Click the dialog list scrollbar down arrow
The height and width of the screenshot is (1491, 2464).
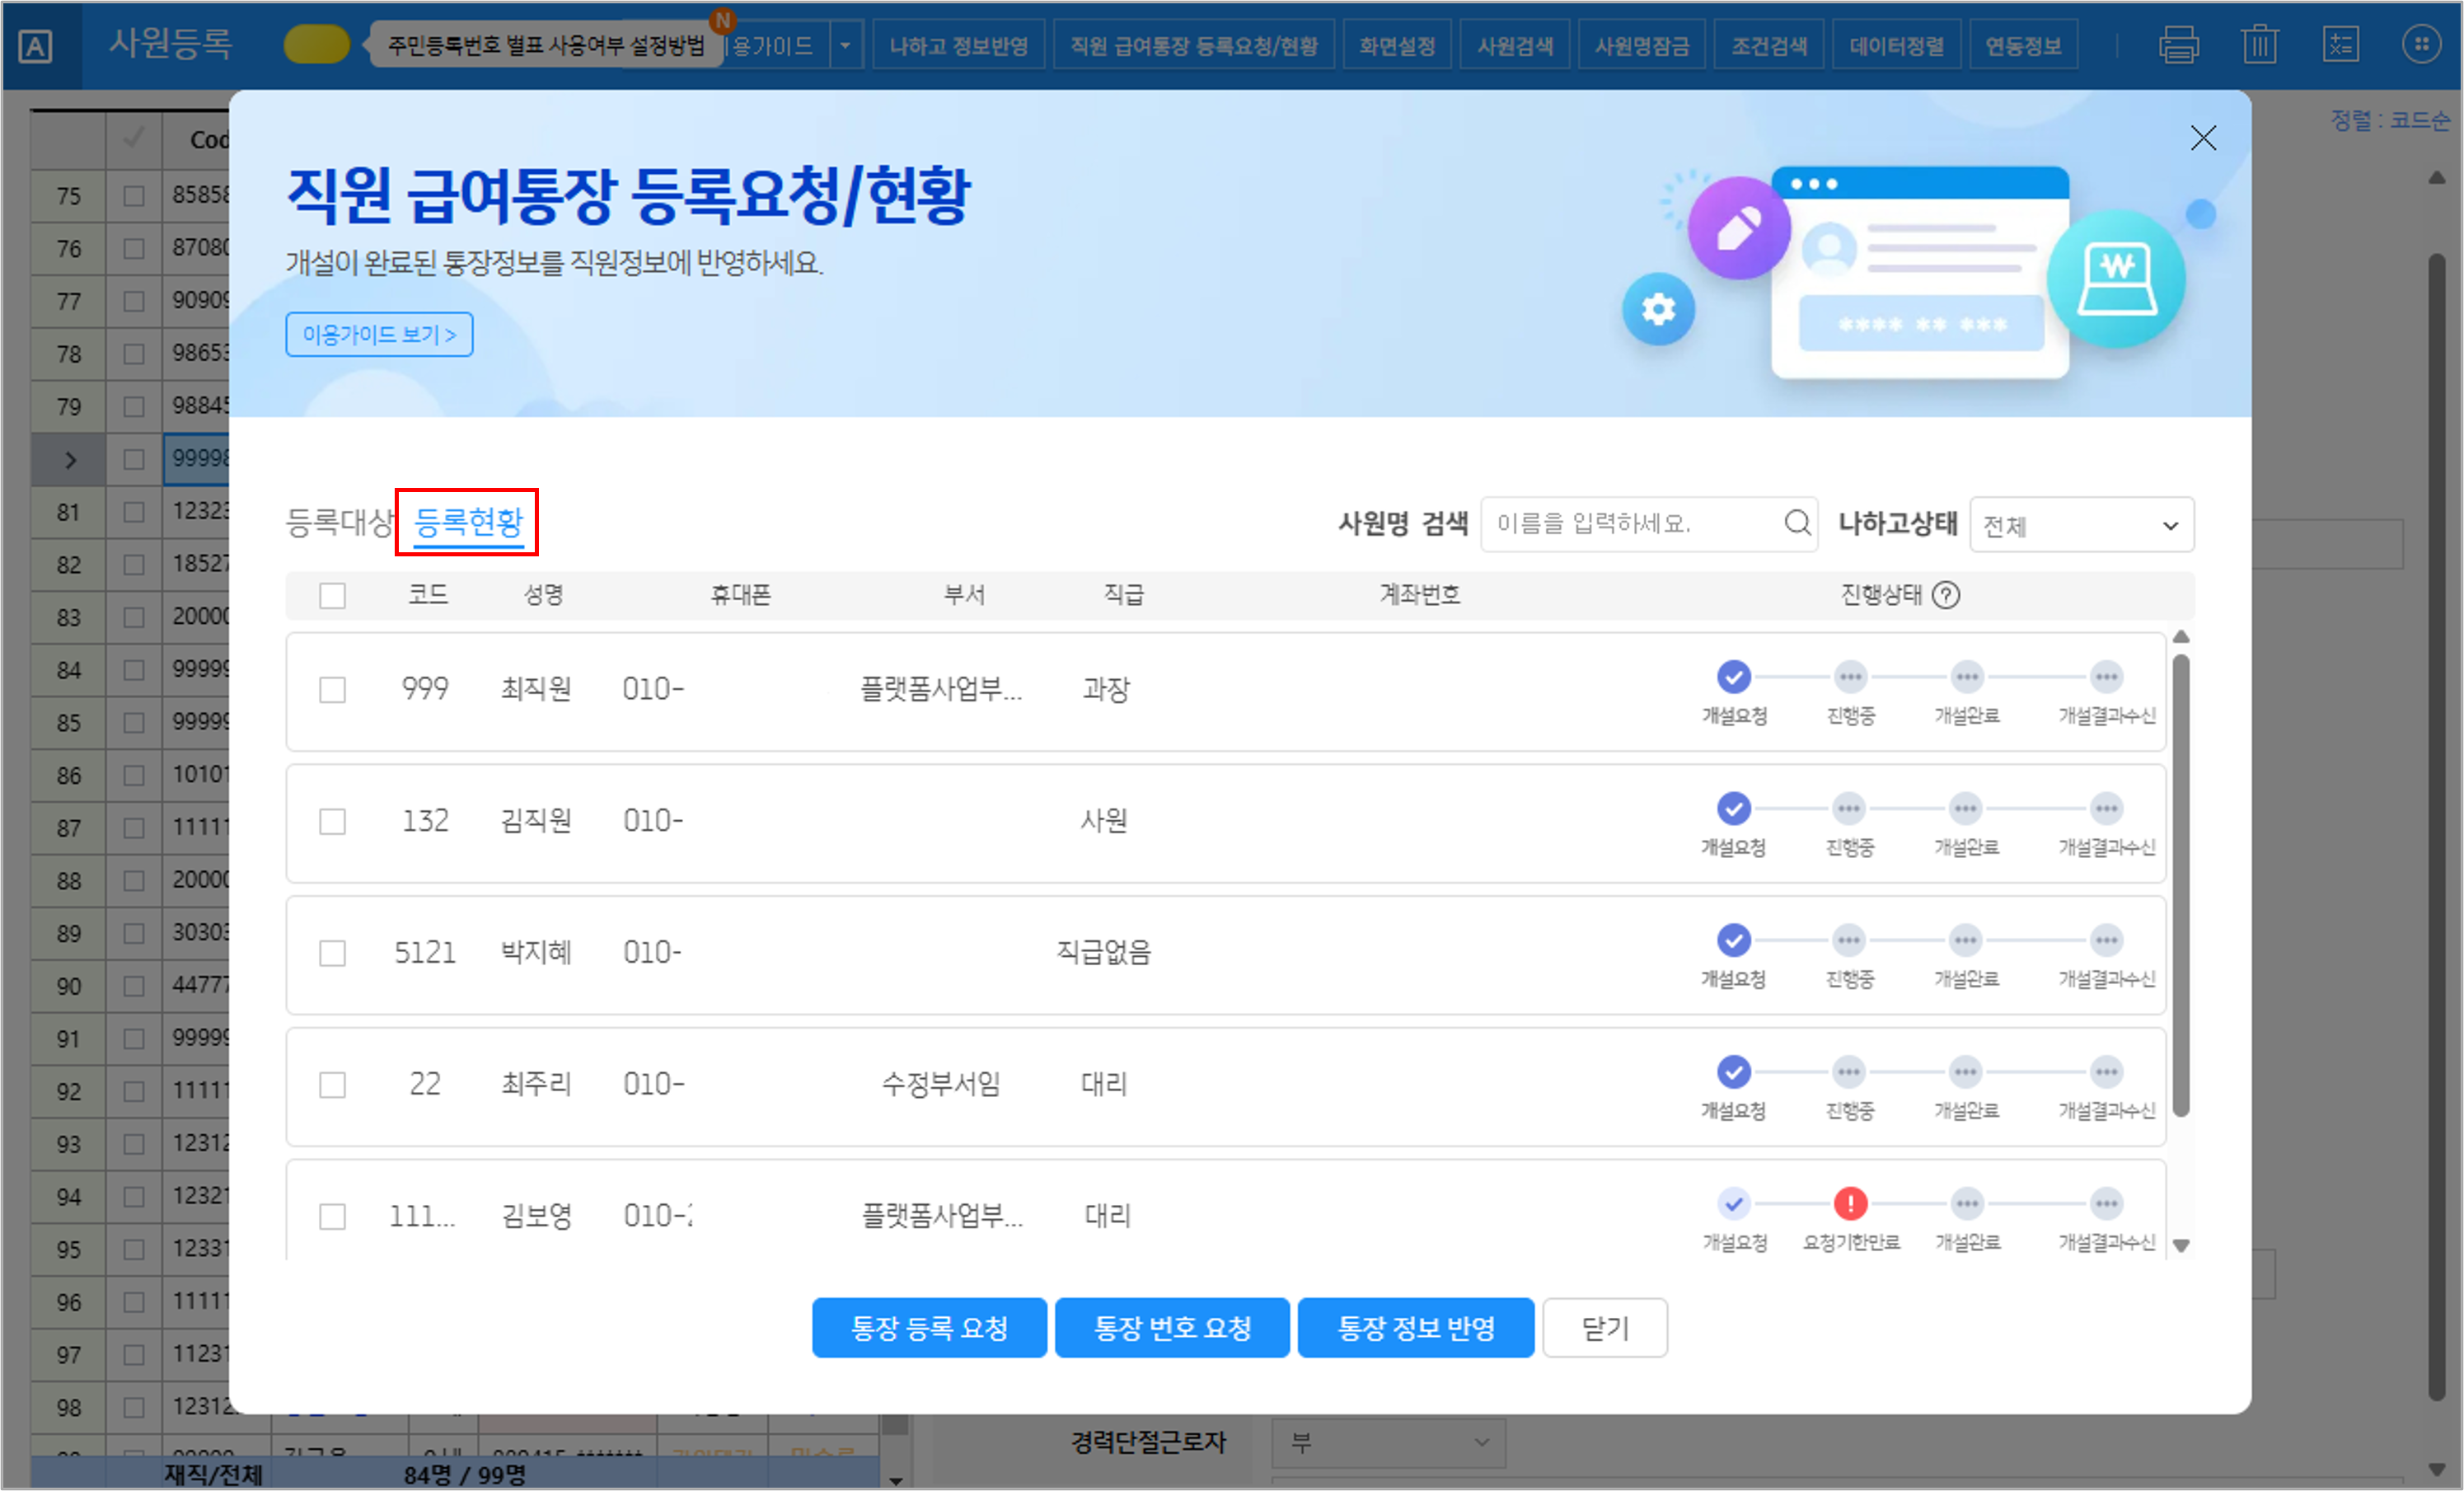click(x=2181, y=1246)
